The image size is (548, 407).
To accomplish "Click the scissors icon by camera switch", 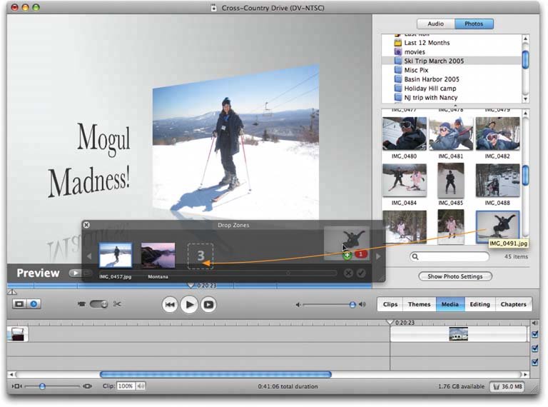I will pos(118,304).
